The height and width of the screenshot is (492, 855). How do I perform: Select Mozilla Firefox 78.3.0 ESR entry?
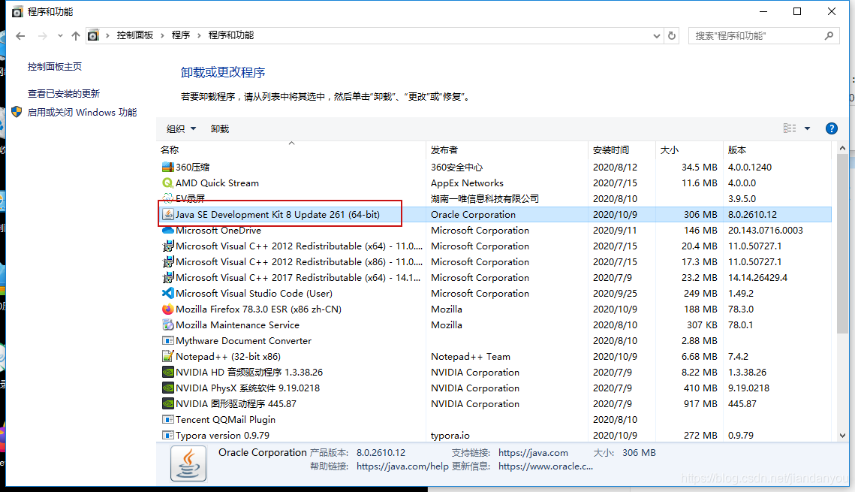258,309
